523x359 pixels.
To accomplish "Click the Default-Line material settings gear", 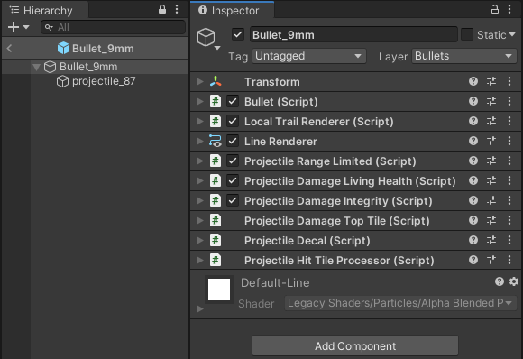I will 514,282.
